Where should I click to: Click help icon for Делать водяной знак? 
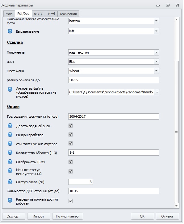pos(10,126)
